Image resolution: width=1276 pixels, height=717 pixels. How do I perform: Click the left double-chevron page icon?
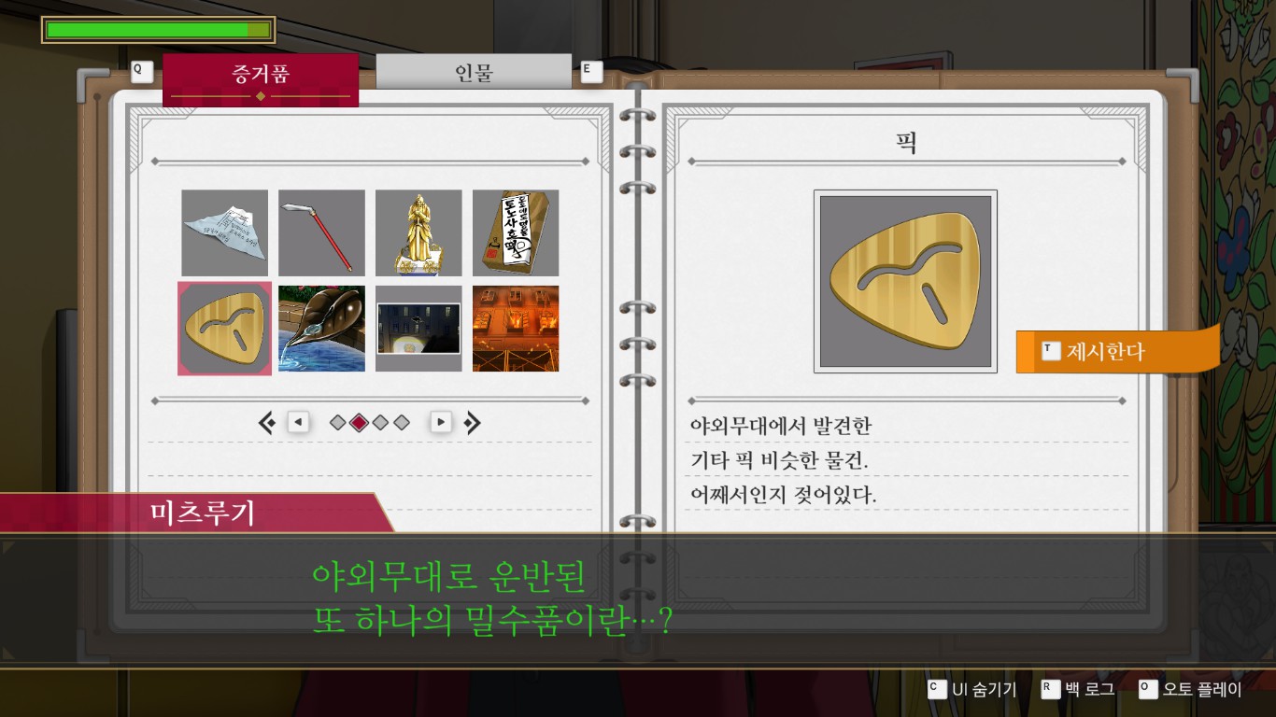coord(267,423)
